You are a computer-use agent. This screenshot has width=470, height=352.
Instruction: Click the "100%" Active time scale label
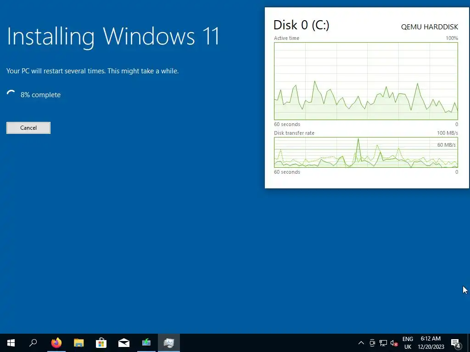(x=452, y=38)
